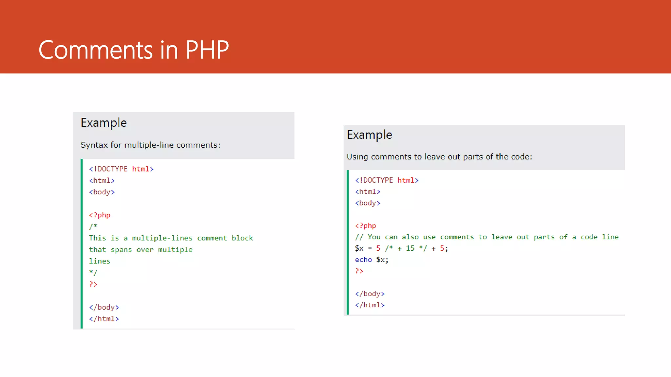Click the </body> tag in right example
Screen dimensions: 671x377
(370, 294)
